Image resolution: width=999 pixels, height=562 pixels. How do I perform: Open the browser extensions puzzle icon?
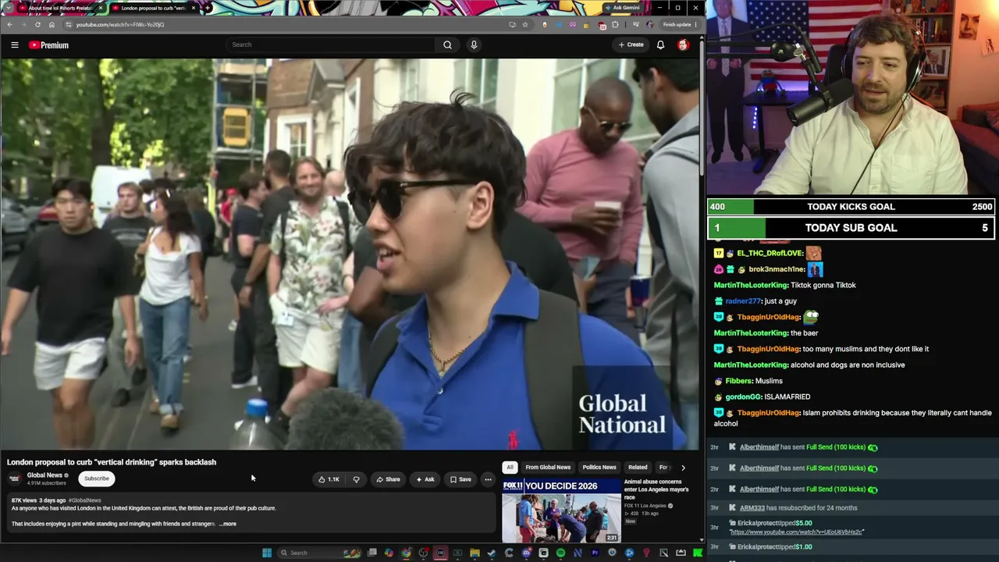(x=615, y=24)
